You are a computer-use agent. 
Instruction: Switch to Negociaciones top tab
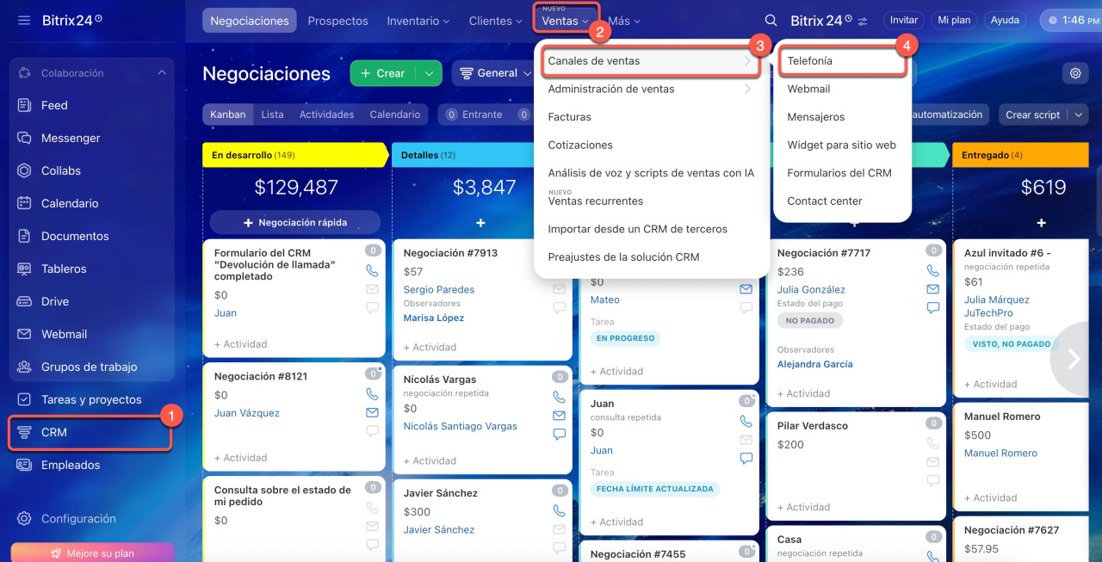(x=250, y=21)
